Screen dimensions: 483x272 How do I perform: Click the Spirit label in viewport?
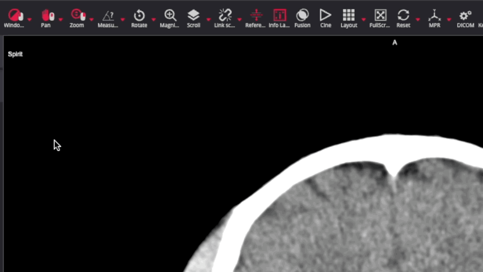click(15, 54)
